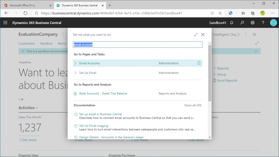Viewport: 279px width, 157px height.
Task: Show all 20 documentation results
Action: pyautogui.click(x=193, y=105)
